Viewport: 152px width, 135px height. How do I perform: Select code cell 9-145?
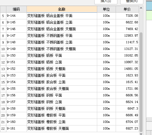pyautogui.click(x=16, y=22)
